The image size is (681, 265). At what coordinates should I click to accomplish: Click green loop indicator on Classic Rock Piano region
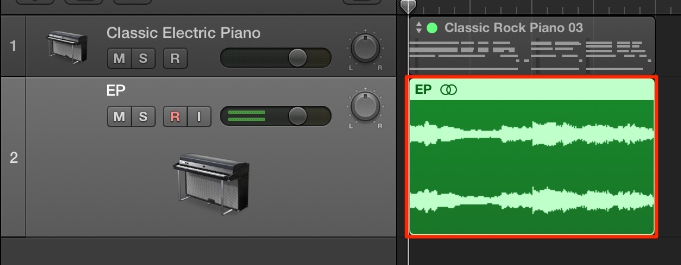tap(431, 28)
